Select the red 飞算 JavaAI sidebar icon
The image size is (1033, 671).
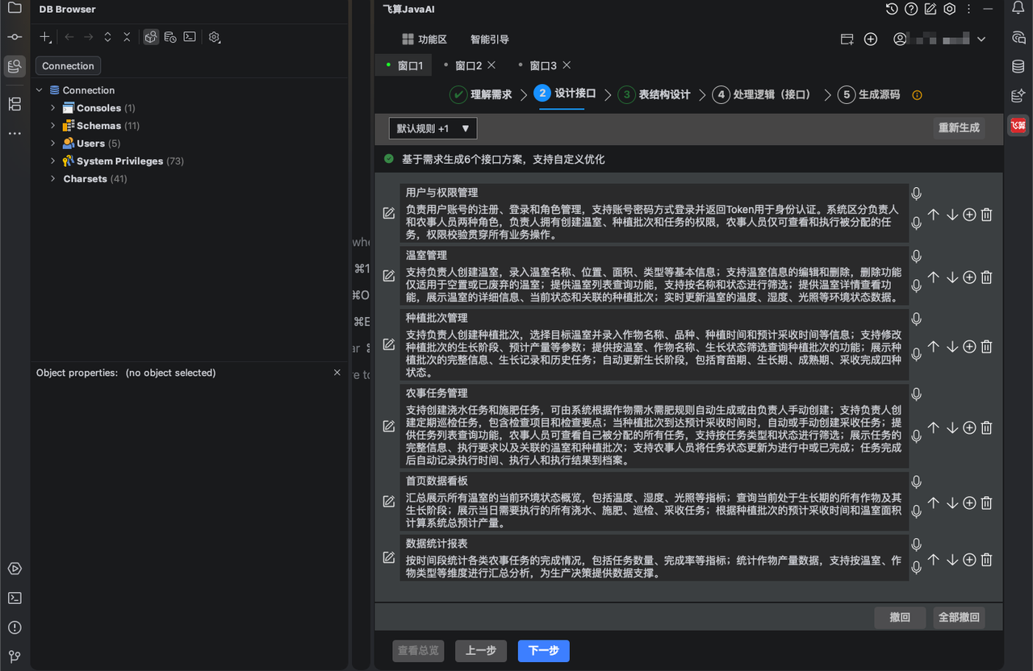[1018, 125]
